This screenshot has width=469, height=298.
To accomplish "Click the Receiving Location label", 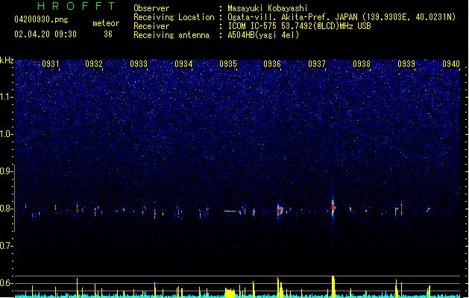I will [x=174, y=17].
